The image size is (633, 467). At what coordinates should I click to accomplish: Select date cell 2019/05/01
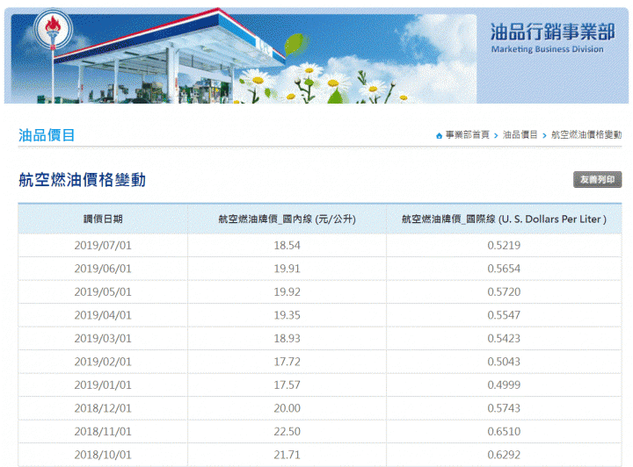(103, 291)
